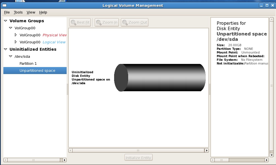Expand VolGroup00 Physical View

point(15,35)
